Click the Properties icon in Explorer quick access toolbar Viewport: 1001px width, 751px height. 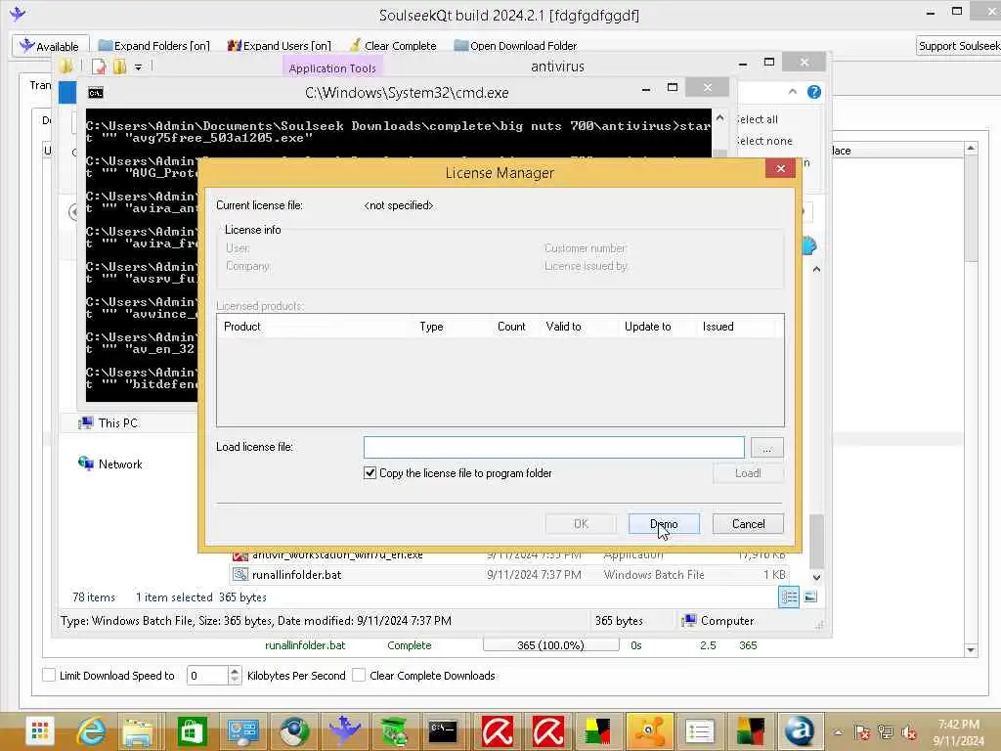click(99, 66)
